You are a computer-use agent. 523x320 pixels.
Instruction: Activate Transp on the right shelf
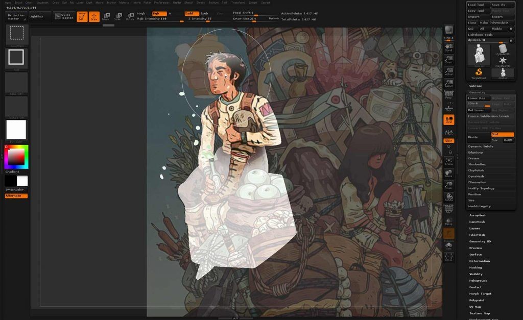[x=448, y=219]
